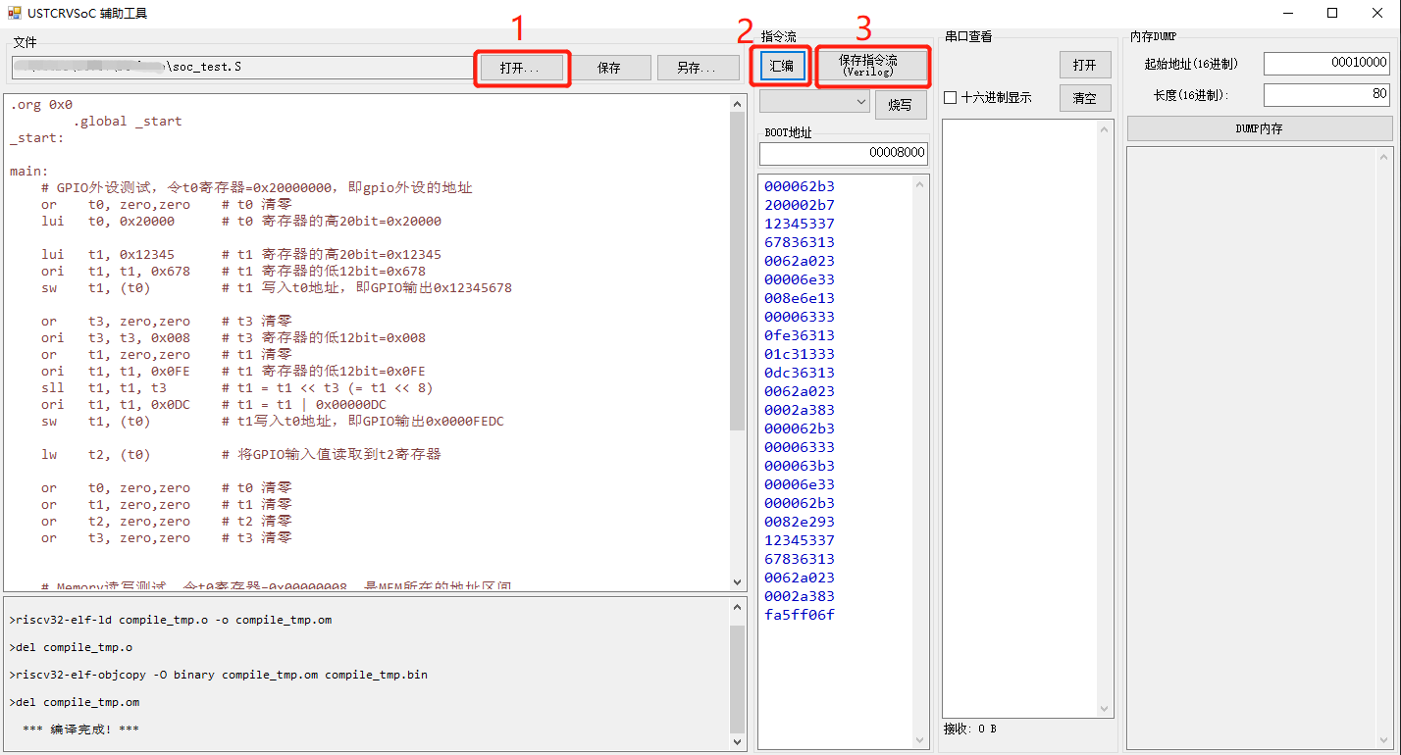This screenshot has height=755, width=1401.
Task: Click the 打开... file open button
Action: pos(520,68)
